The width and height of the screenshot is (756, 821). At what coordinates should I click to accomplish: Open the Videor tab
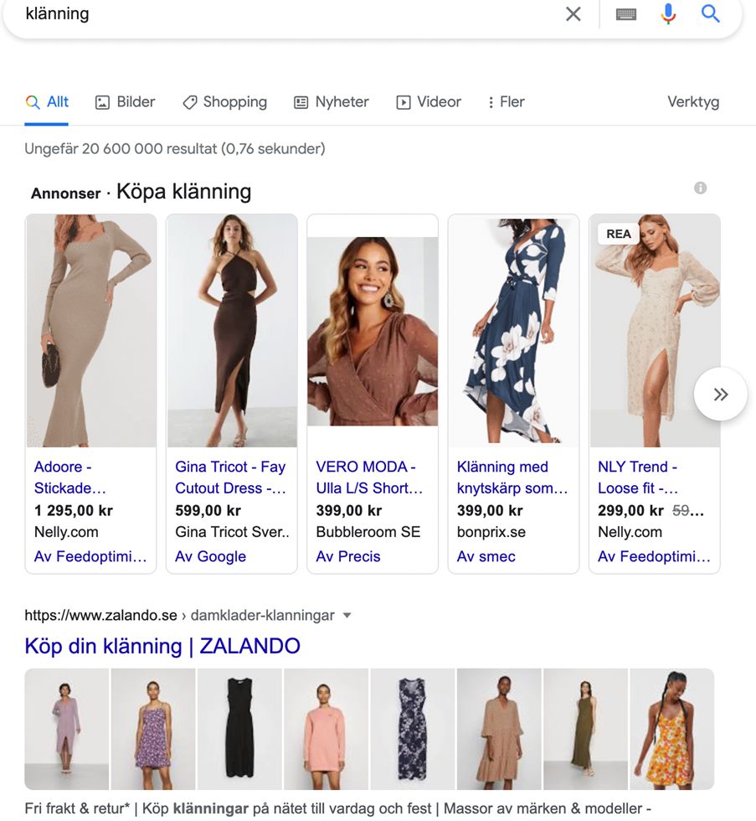click(x=429, y=102)
